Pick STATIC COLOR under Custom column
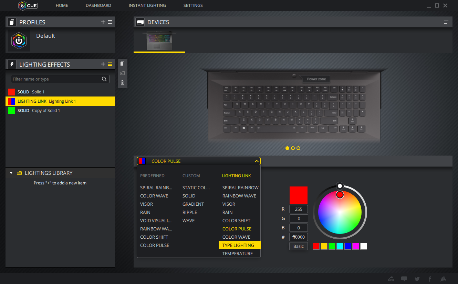This screenshot has height=284, width=458. [196, 188]
